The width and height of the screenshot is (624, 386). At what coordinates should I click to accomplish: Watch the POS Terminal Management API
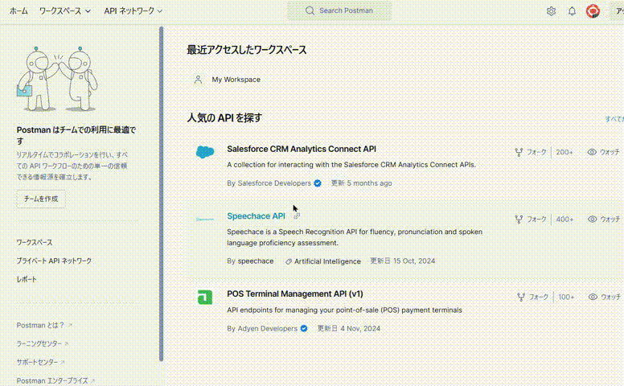tap(605, 297)
